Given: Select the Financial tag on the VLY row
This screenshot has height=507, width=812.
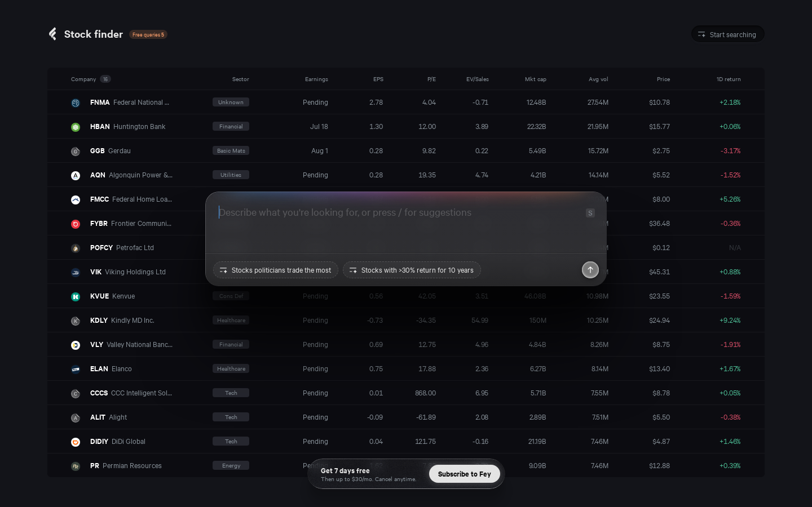Looking at the screenshot, I should pyautogui.click(x=231, y=345).
